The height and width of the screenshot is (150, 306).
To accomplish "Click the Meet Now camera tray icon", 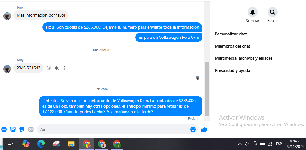I will point(255,144).
